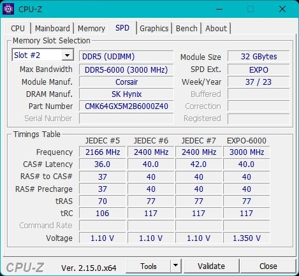Click the Ver. 2.15.0.x64 version text
Image resolution: width=299 pixels, height=276 pixels.
(89, 268)
